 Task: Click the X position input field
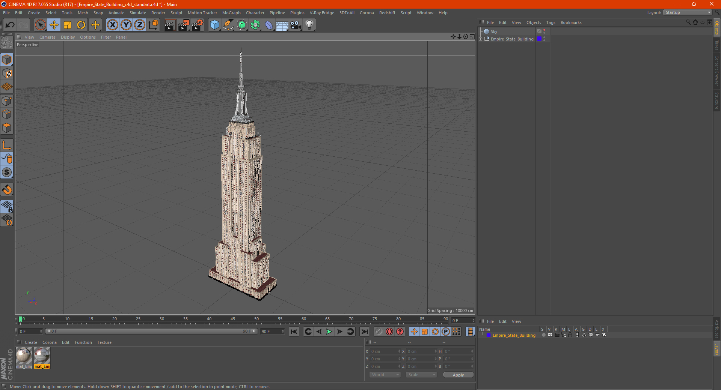pyautogui.click(x=385, y=351)
